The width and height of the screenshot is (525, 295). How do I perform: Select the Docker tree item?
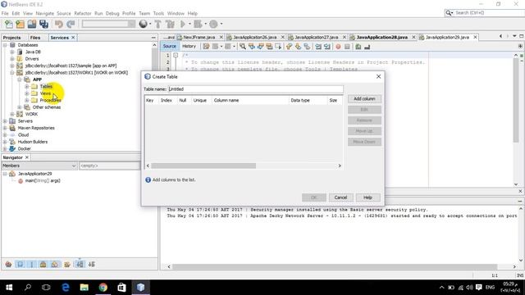click(24, 148)
